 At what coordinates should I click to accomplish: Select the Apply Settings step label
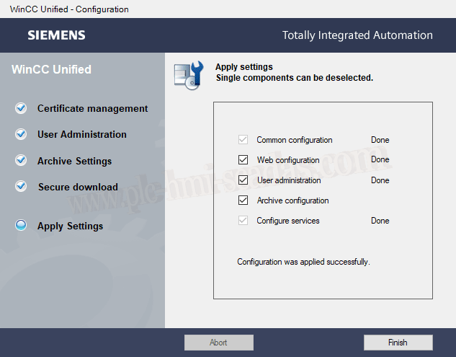(x=70, y=226)
